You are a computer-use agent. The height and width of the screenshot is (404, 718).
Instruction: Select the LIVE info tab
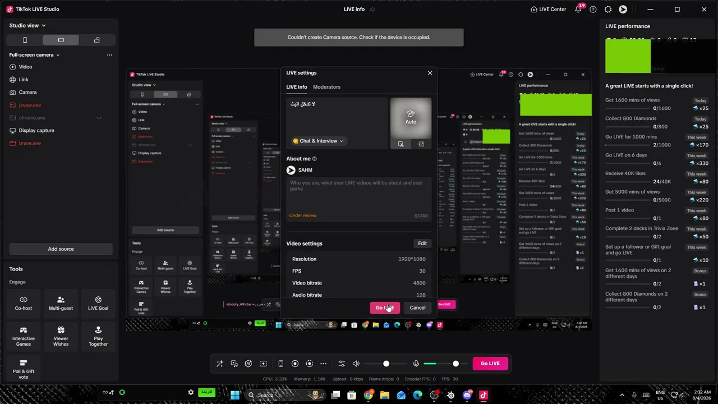pos(297,87)
